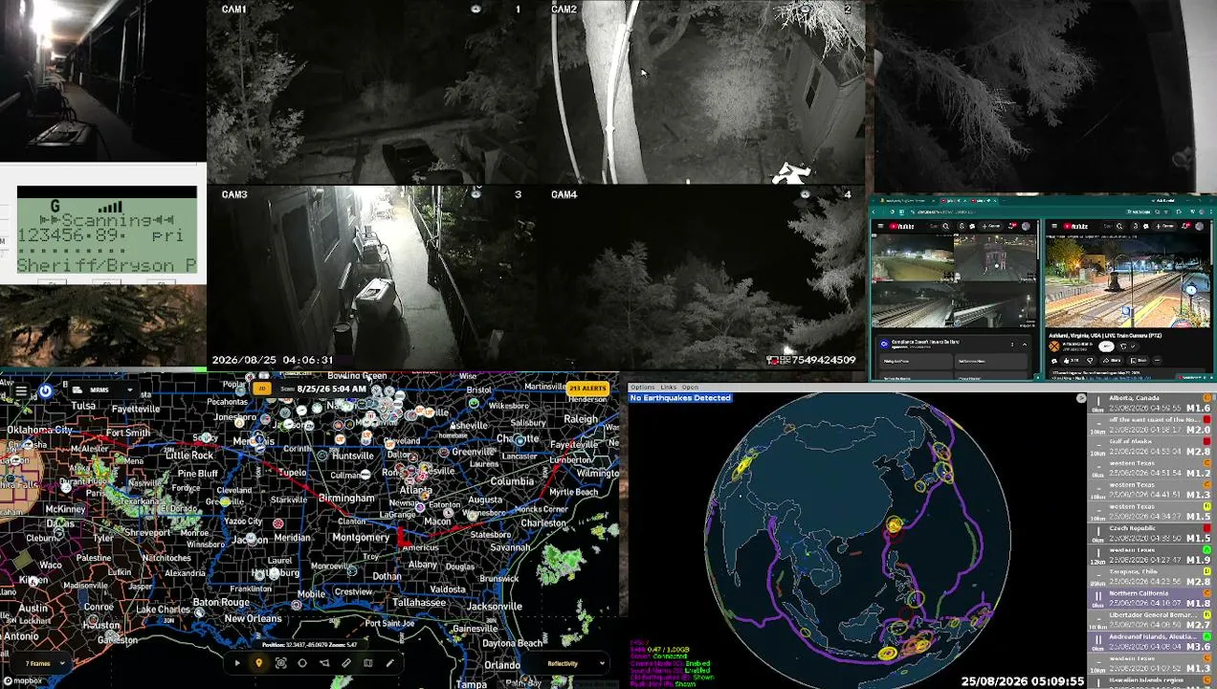1217x689 pixels.
Task: Open account avatar in right YouTube pane
Action: (1199, 226)
